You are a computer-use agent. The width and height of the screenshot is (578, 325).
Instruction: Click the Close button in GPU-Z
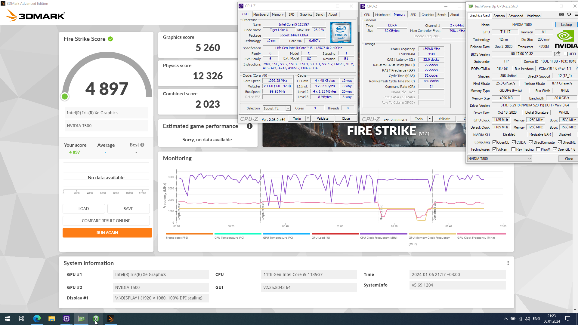coord(569,158)
